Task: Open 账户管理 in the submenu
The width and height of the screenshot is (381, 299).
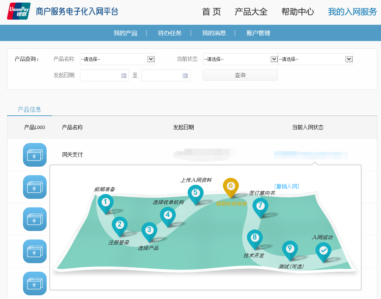Action: tap(258, 33)
